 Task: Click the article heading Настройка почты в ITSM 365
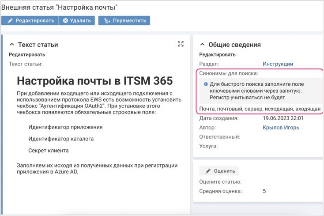coord(95,81)
